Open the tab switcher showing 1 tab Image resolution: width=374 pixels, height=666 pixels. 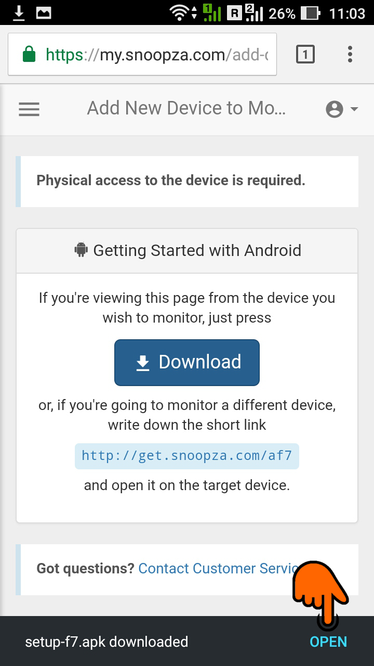[305, 54]
